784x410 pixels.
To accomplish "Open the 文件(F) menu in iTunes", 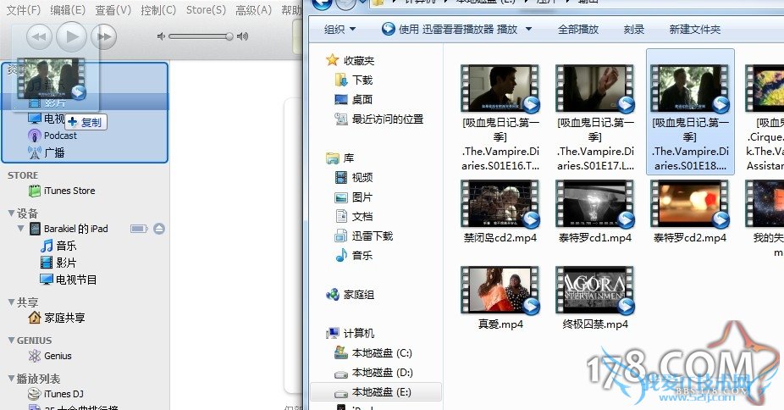I will (23, 9).
